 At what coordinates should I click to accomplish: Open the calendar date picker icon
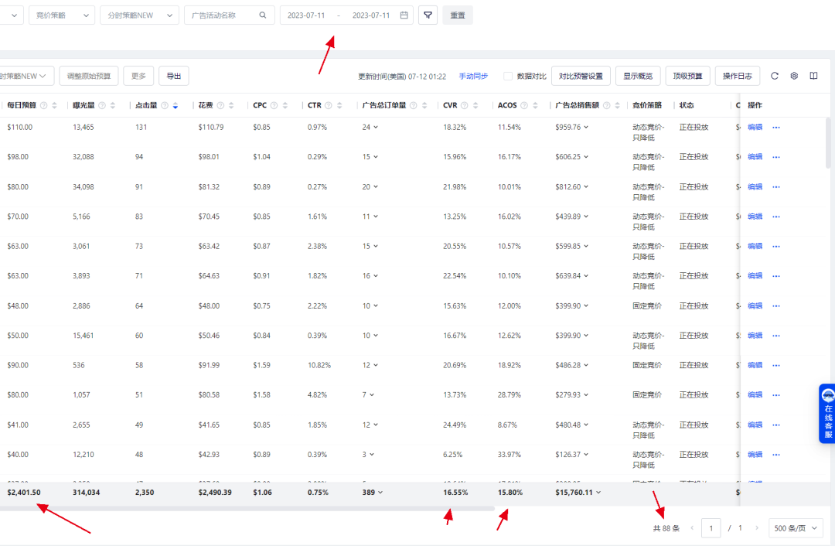[x=404, y=15]
